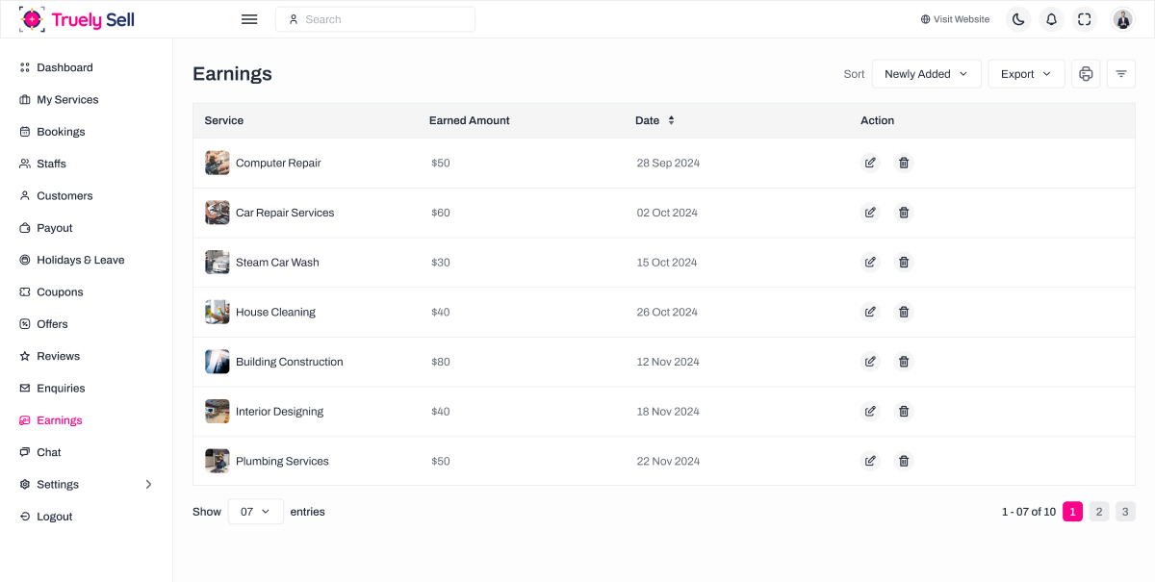Open the Payout menu item
Screen dimensions: 1155x582
pos(55,228)
